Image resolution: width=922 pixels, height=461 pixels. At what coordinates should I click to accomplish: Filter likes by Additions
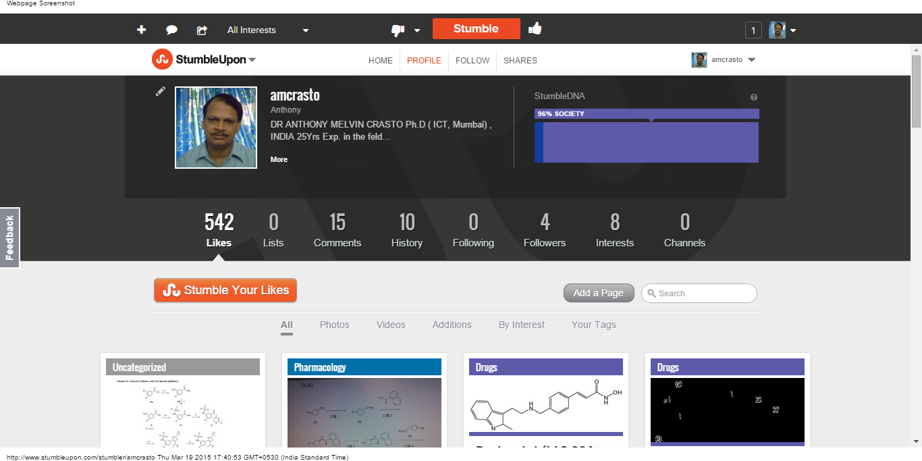452,325
